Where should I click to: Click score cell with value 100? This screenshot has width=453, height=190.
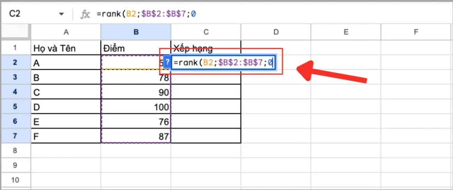pos(136,106)
